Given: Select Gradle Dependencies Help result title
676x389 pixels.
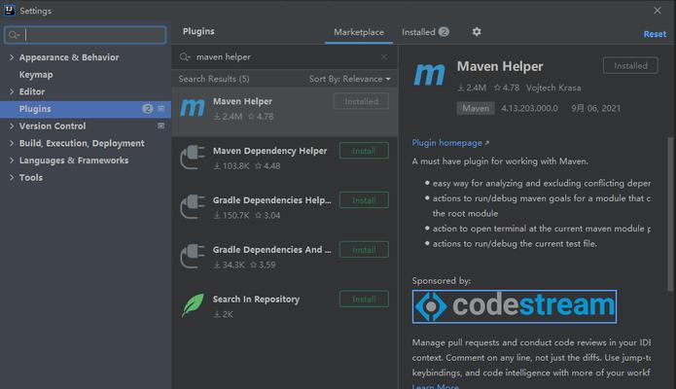Looking at the screenshot, I should 272,200.
